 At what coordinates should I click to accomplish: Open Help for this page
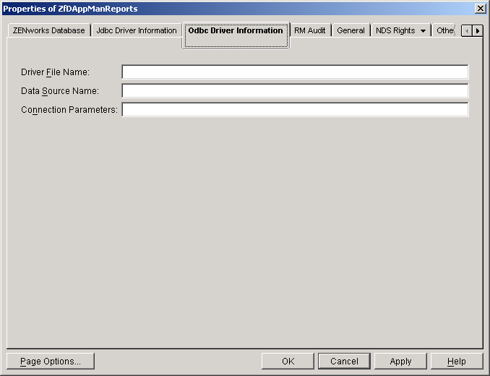pos(457,362)
